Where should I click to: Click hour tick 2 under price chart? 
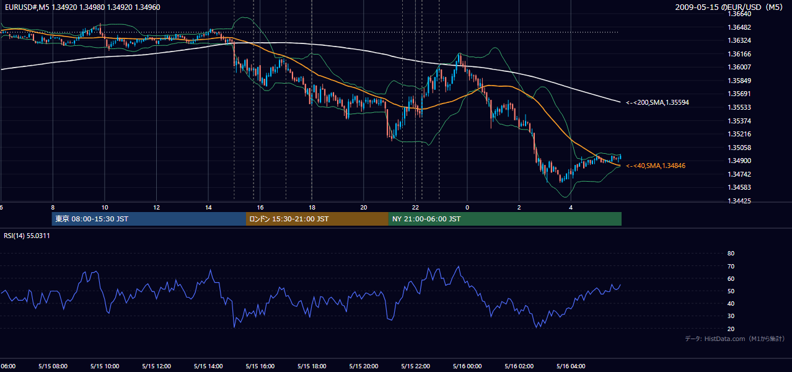[x=519, y=207]
